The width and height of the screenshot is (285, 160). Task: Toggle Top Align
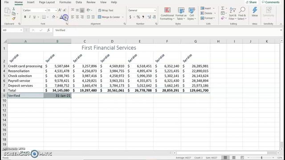73,10
